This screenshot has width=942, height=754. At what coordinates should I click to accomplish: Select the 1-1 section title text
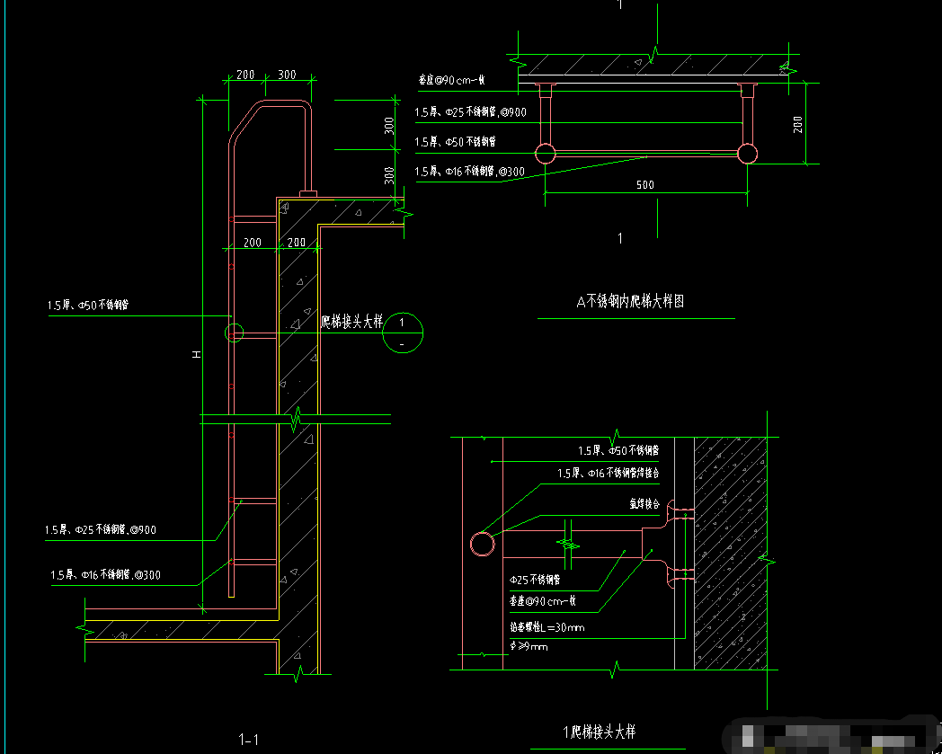[249, 740]
